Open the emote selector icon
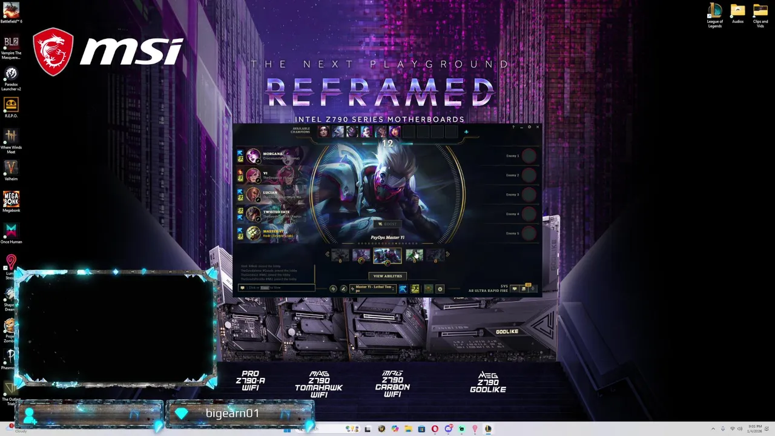The image size is (775, 436). tap(440, 289)
